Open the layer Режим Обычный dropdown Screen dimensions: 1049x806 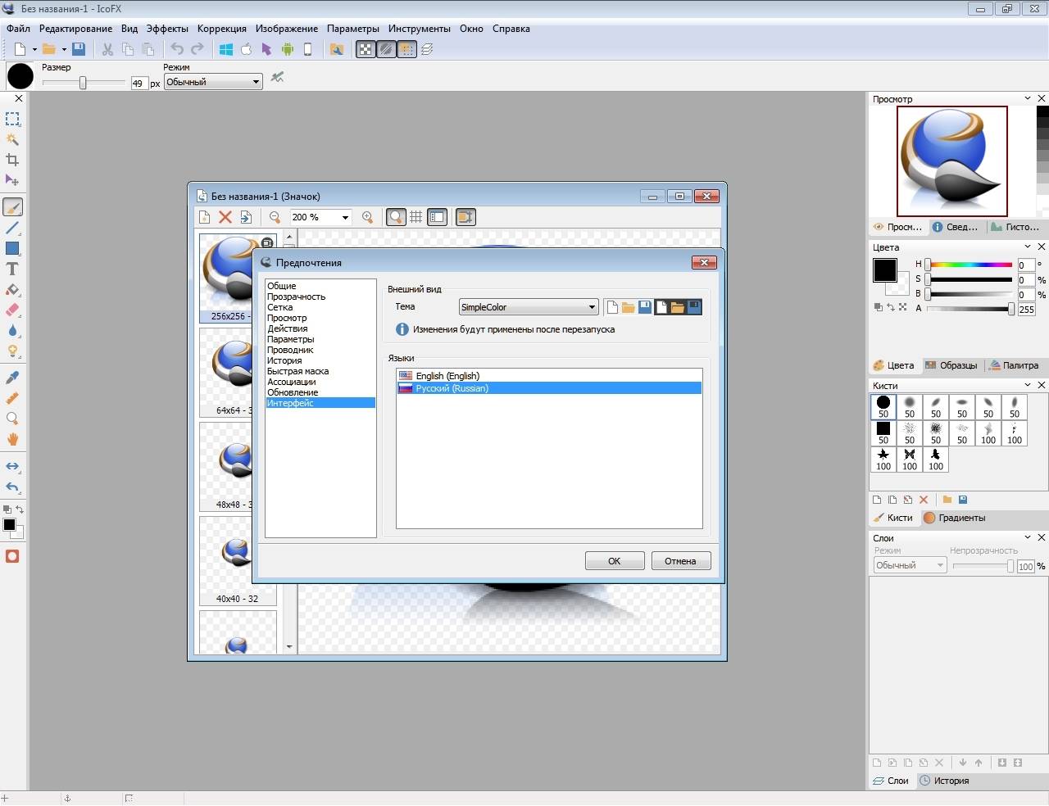pyautogui.click(x=910, y=565)
